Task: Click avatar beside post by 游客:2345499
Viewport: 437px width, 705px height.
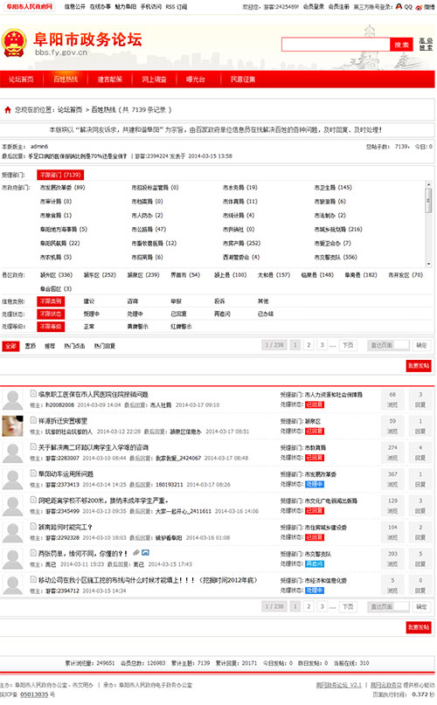Action: (x=12, y=506)
